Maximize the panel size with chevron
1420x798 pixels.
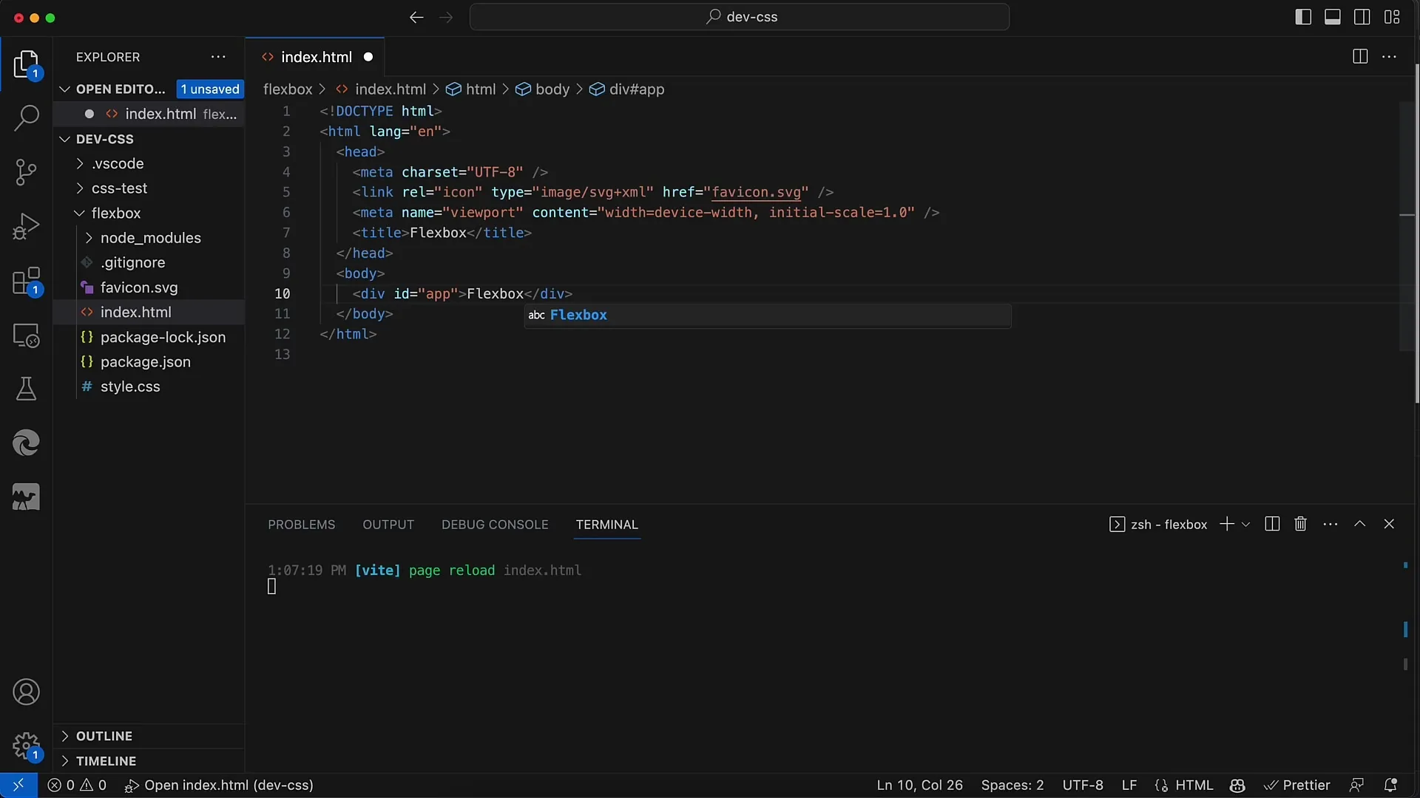1359,524
